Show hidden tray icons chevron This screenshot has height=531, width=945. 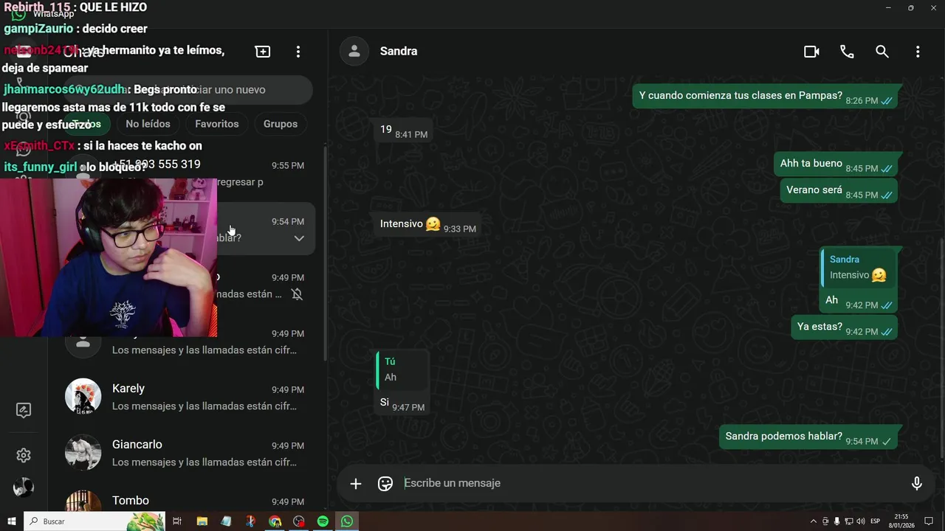pos(814,521)
